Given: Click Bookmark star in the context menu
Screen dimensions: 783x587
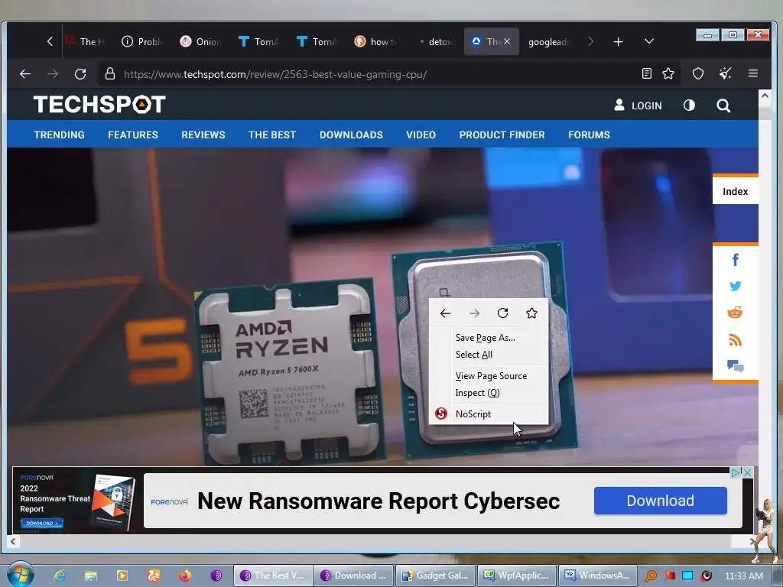Looking at the screenshot, I should point(532,313).
